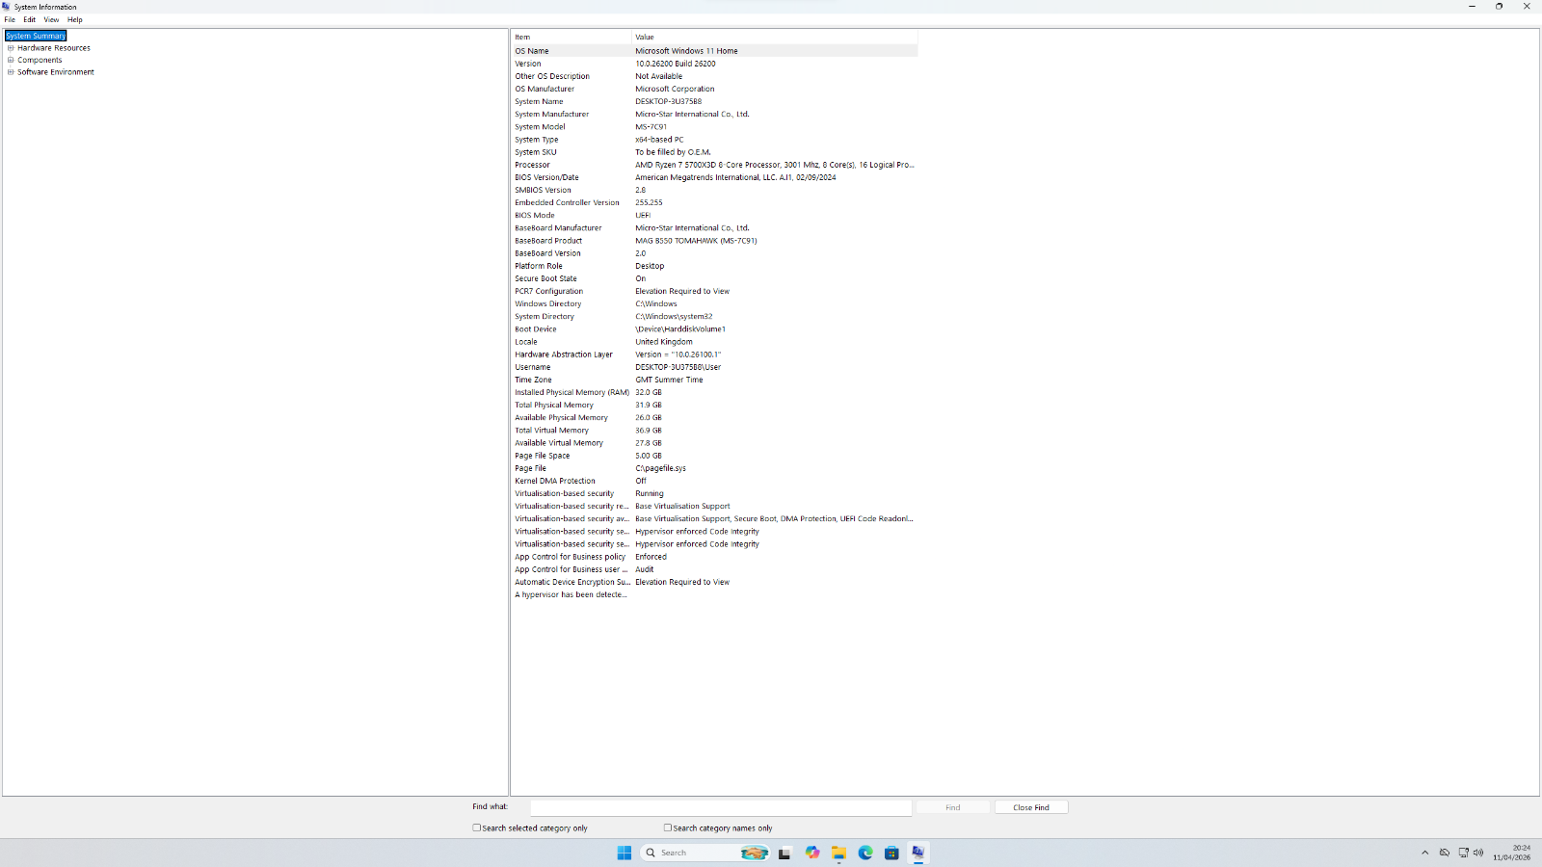Launch Copilot from the taskbar

812,853
